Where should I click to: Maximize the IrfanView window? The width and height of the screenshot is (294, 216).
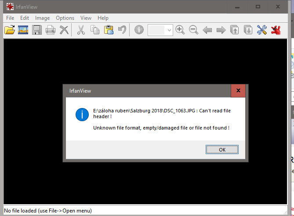coord(258,7)
